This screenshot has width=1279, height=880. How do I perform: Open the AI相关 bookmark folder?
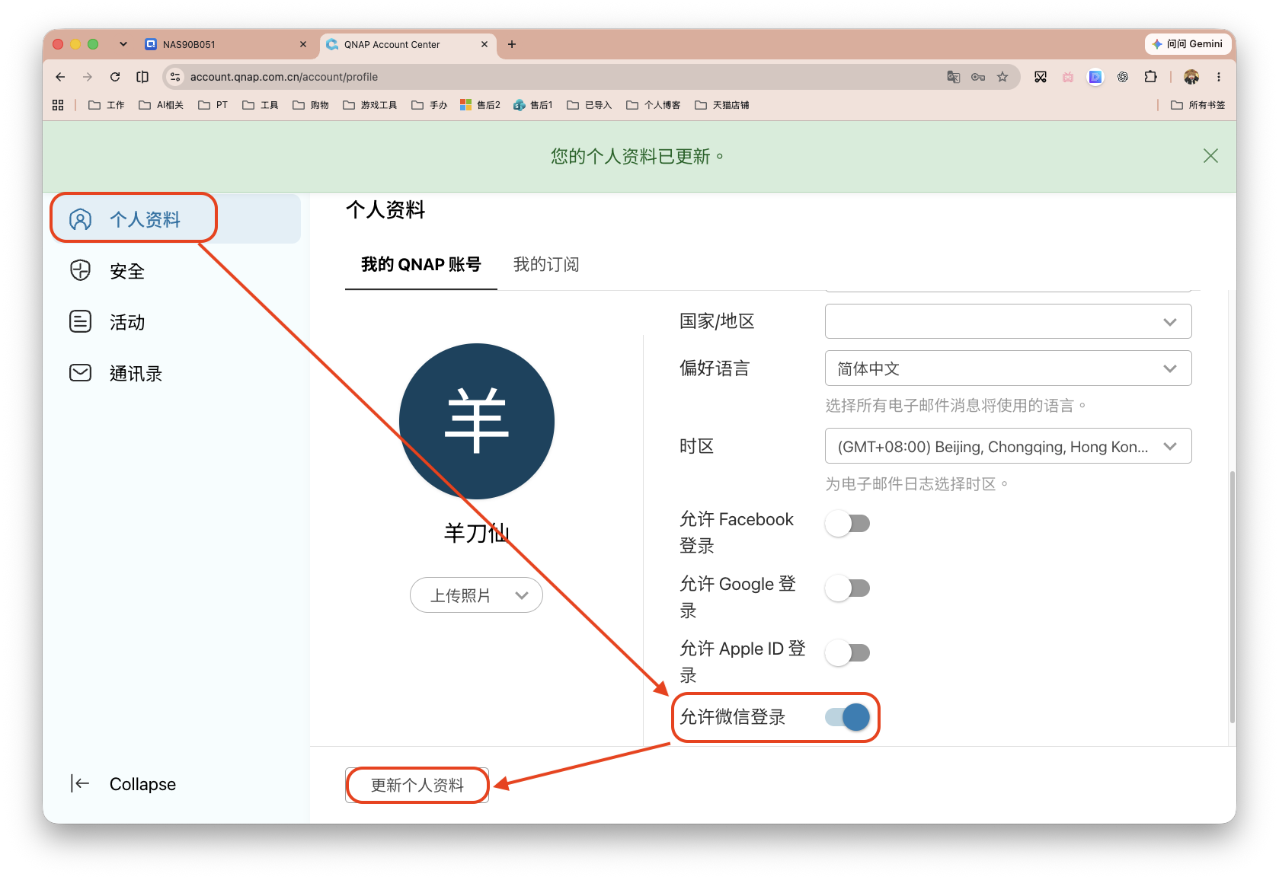[161, 105]
